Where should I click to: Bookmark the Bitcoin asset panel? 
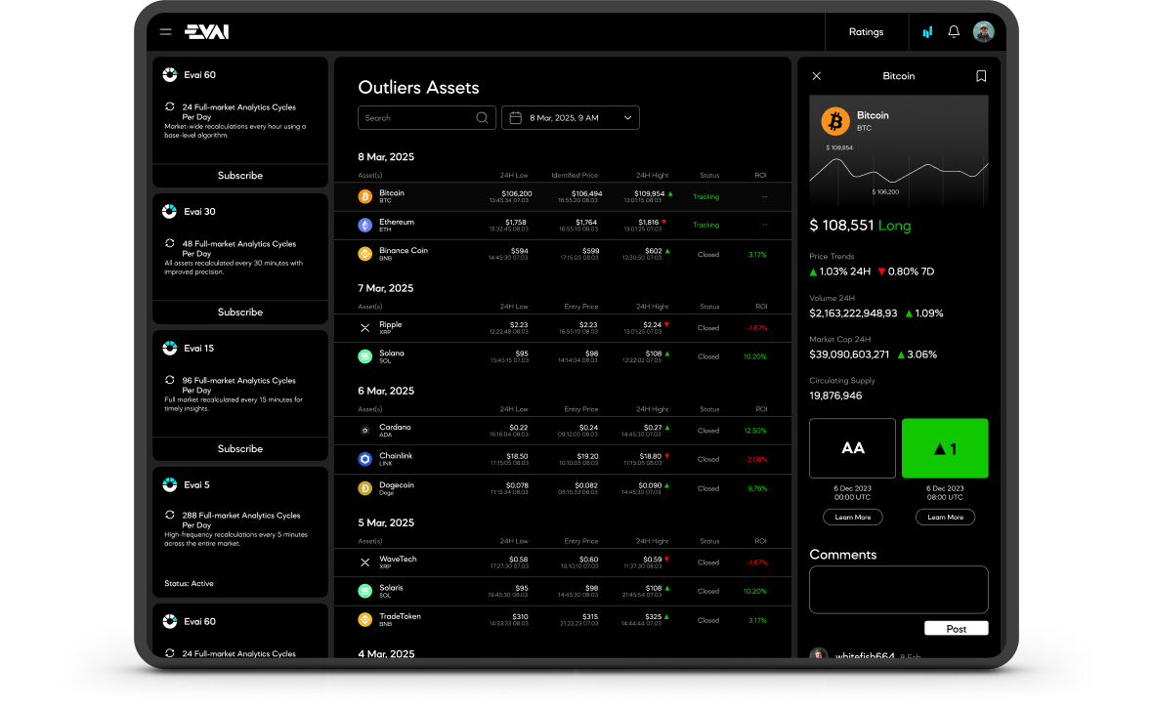click(x=981, y=75)
